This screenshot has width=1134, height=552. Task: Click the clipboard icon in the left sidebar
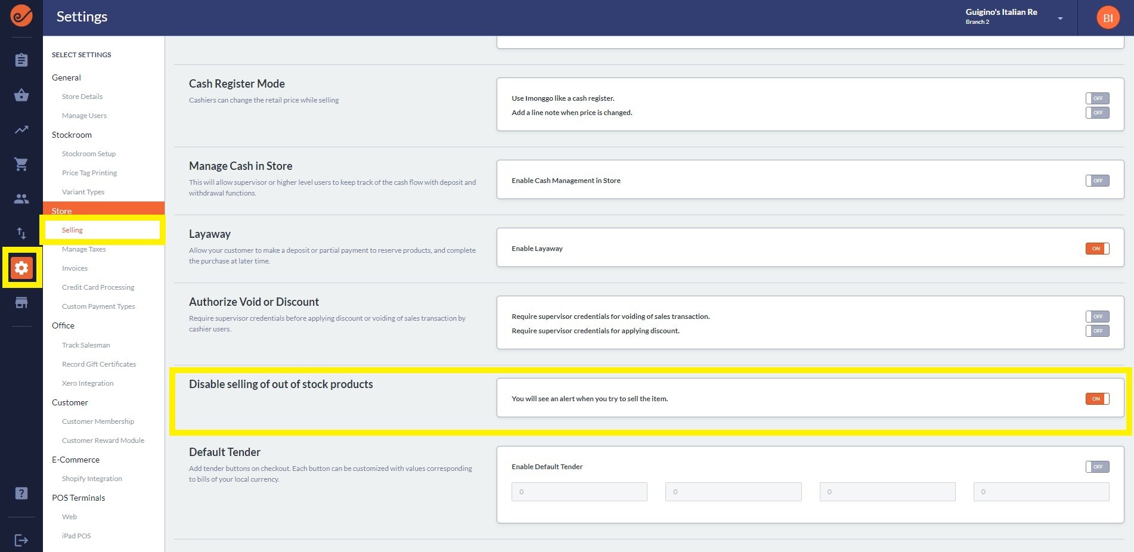(x=21, y=60)
